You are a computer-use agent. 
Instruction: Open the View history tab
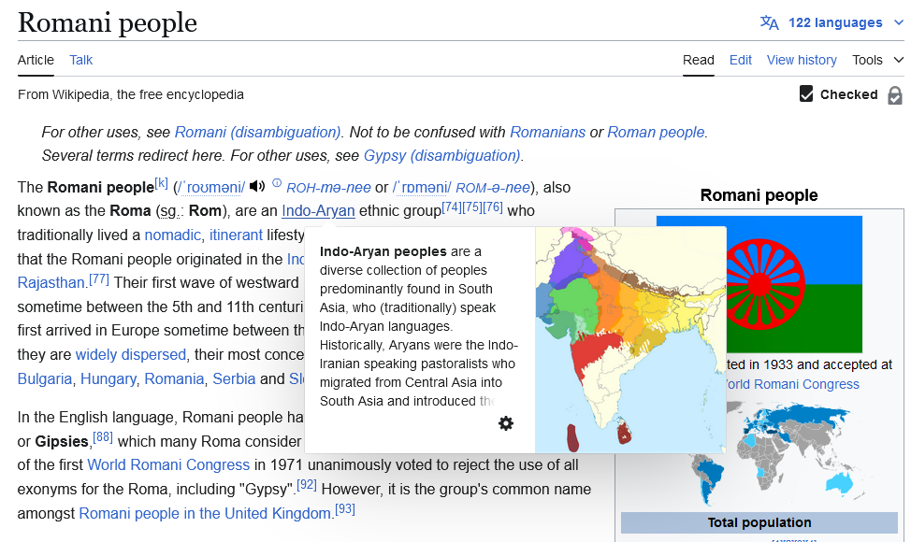coord(802,60)
